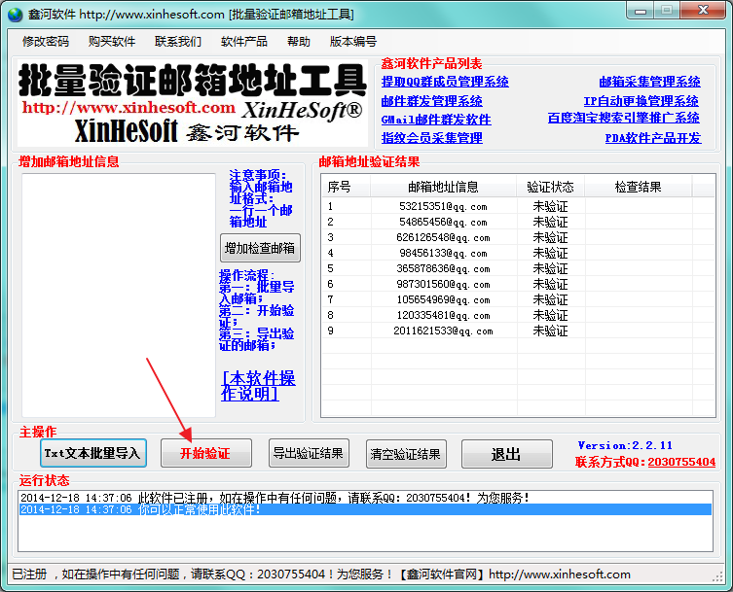This screenshot has width=733, height=592.
Task: Select row 98456133@qq.com
Action: 519,253
